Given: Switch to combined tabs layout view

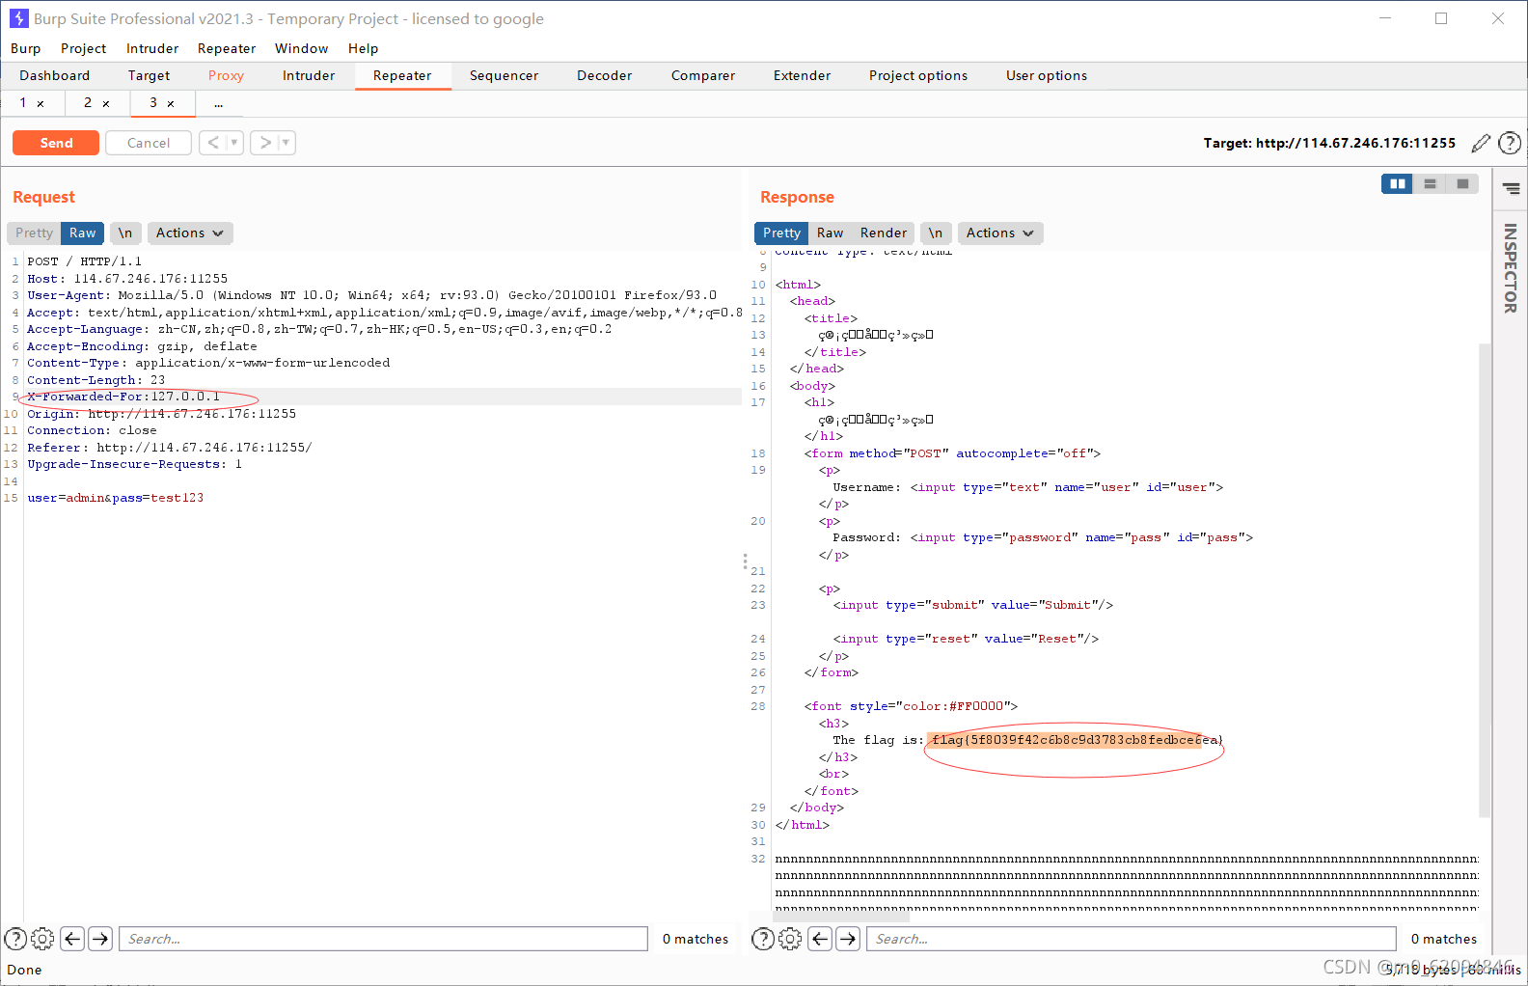Looking at the screenshot, I should click(x=1462, y=183).
